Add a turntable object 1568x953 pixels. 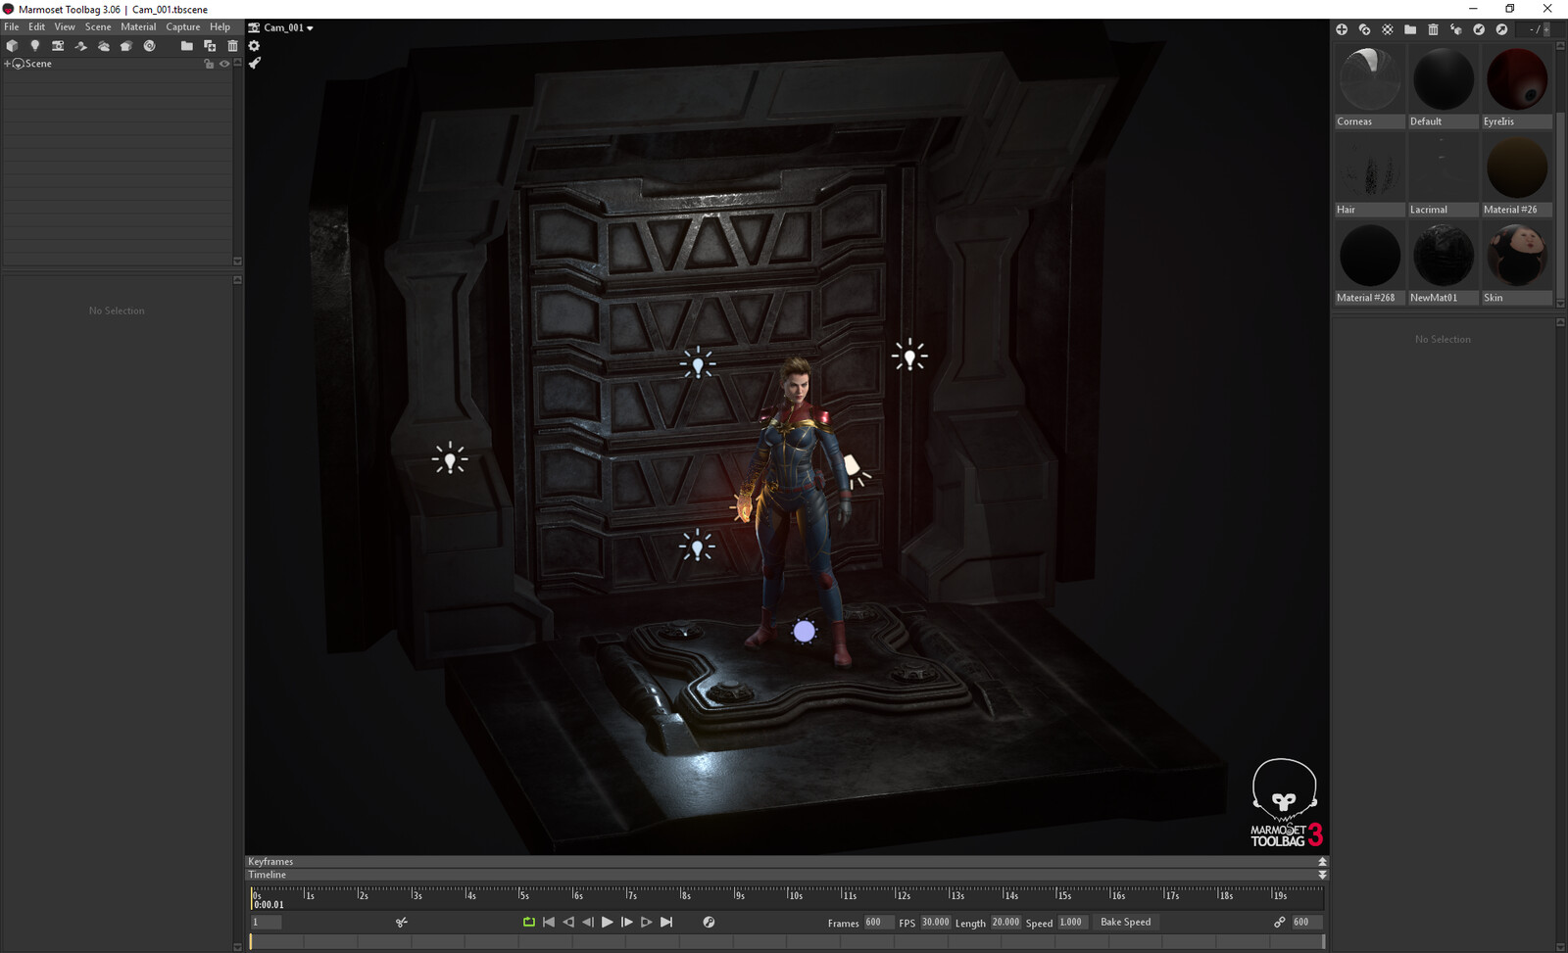click(x=149, y=46)
